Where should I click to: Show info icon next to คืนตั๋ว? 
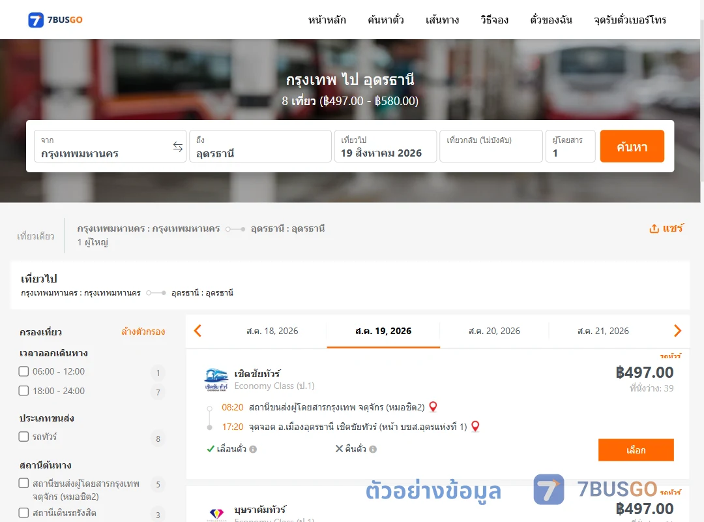[x=373, y=449]
